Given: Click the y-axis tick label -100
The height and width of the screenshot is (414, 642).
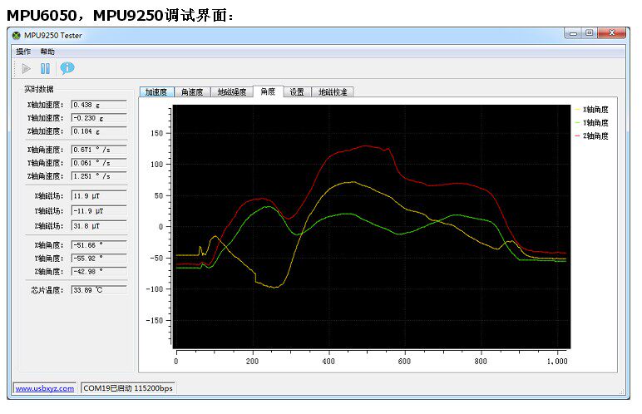Looking at the screenshot, I should (155, 288).
